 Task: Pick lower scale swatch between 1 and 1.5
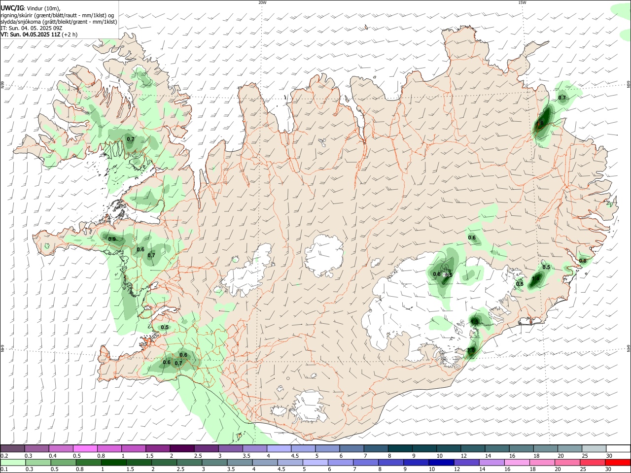[113, 463]
